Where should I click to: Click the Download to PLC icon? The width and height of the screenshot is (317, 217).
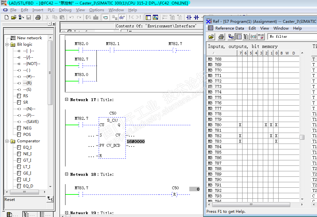point(96,17)
